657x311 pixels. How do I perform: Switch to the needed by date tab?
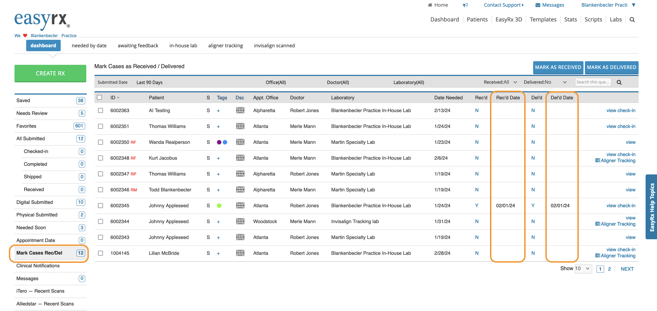[x=89, y=46]
